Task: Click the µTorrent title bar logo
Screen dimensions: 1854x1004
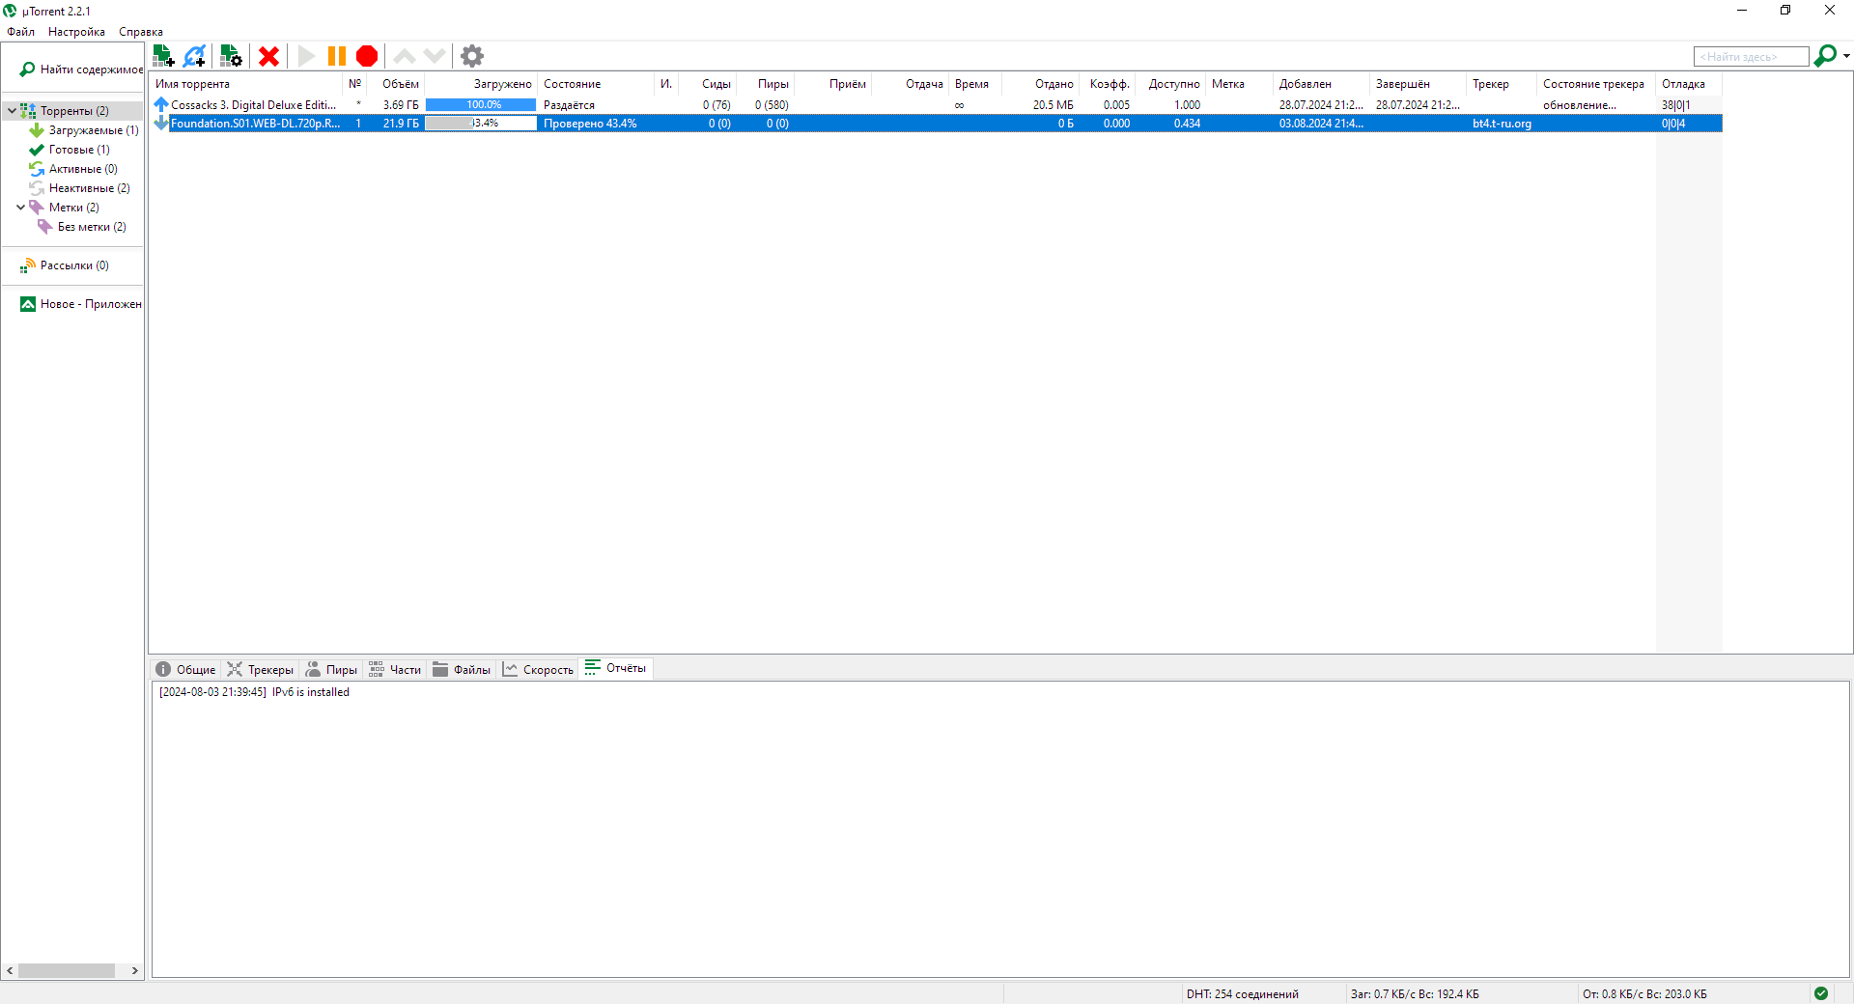Action: tap(10, 11)
